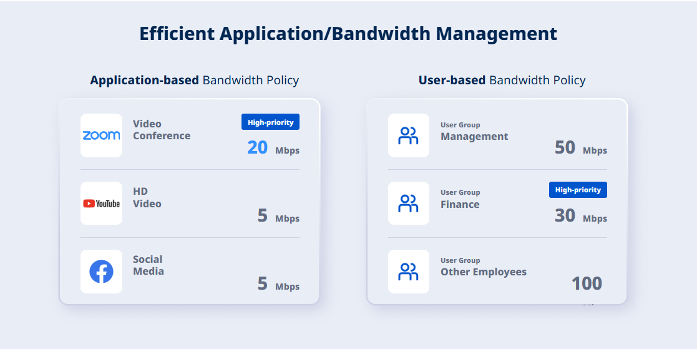This screenshot has height=349, width=697.
Task: Click High-priority badge on Finance group
Action: [578, 190]
